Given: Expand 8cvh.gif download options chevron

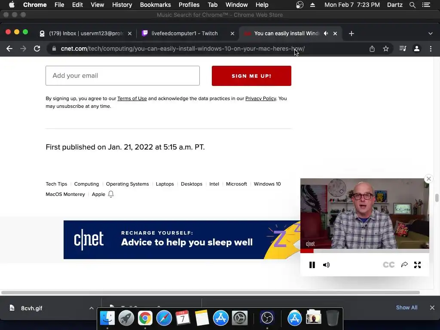Looking at the screenshot, I should coord(92,308).
